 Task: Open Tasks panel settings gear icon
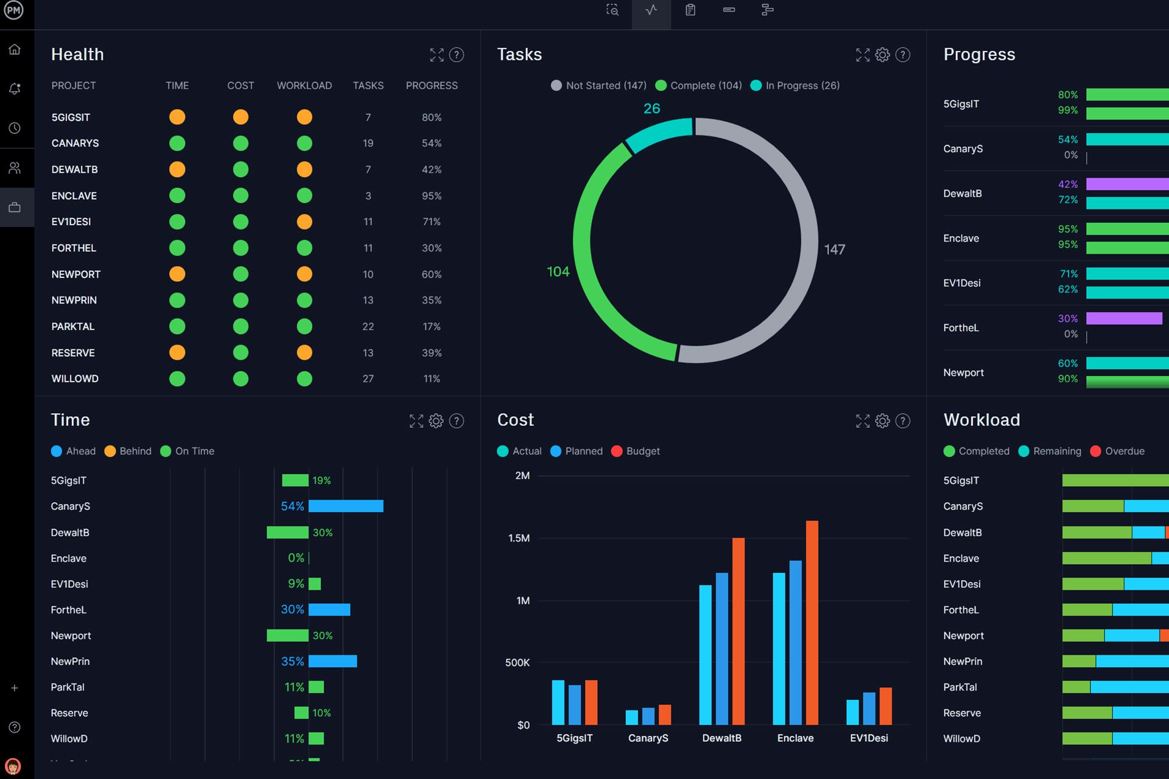(882, 55)
